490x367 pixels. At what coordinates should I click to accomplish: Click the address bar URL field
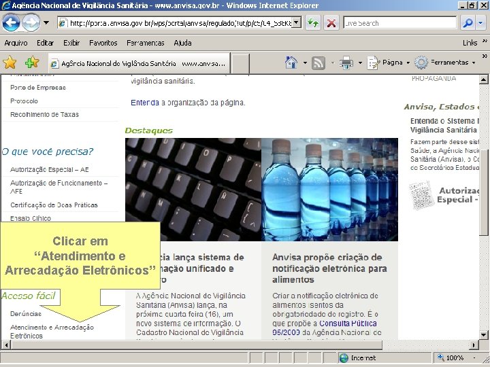click(x=176, y=23)
